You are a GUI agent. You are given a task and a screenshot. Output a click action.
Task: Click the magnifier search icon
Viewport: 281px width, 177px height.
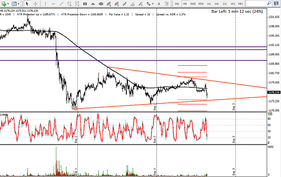point(269,3)
